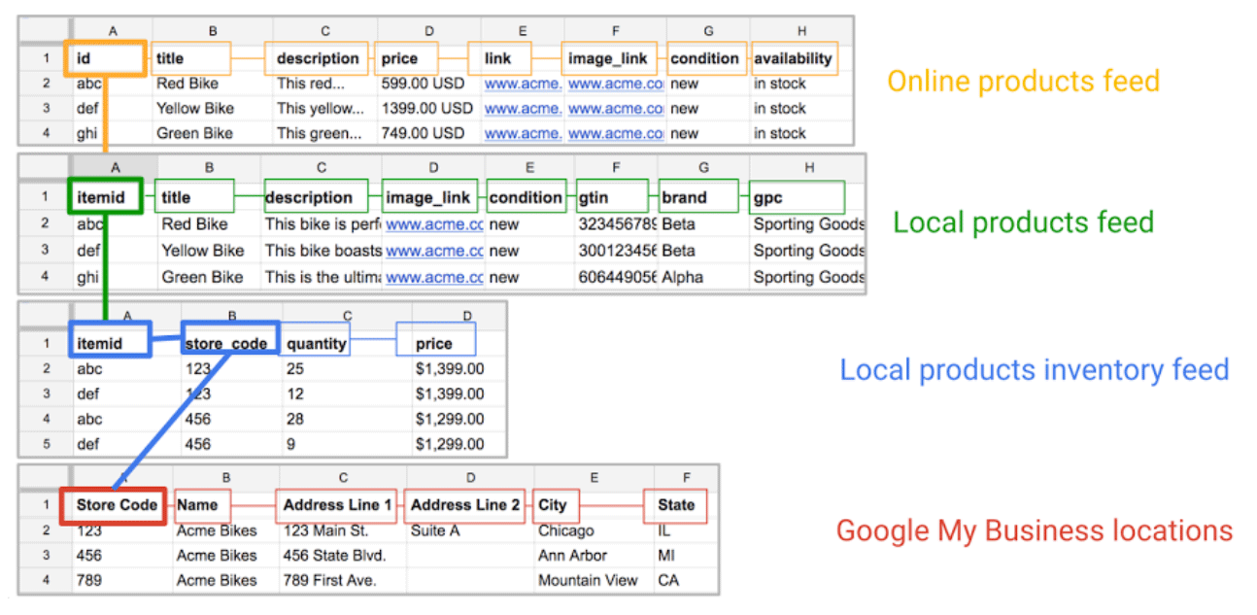Select the 'link' header cell in Online feed
1257x615 pixels.
tap(499, 58)
